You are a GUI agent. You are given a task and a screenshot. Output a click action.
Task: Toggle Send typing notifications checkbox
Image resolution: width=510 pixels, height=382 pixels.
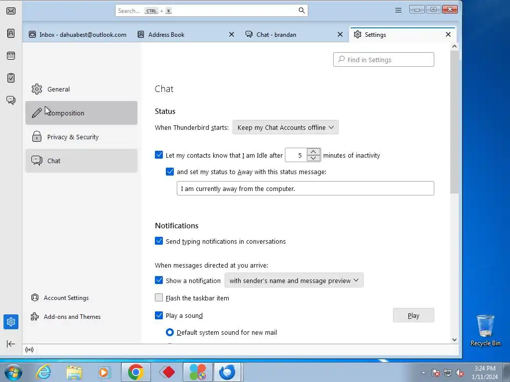click(159, 241)
